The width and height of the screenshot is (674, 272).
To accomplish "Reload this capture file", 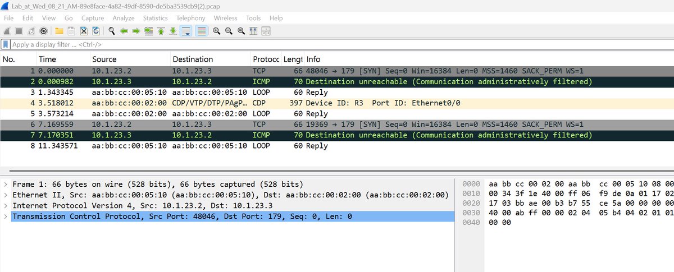I will [x=96, y=30].
